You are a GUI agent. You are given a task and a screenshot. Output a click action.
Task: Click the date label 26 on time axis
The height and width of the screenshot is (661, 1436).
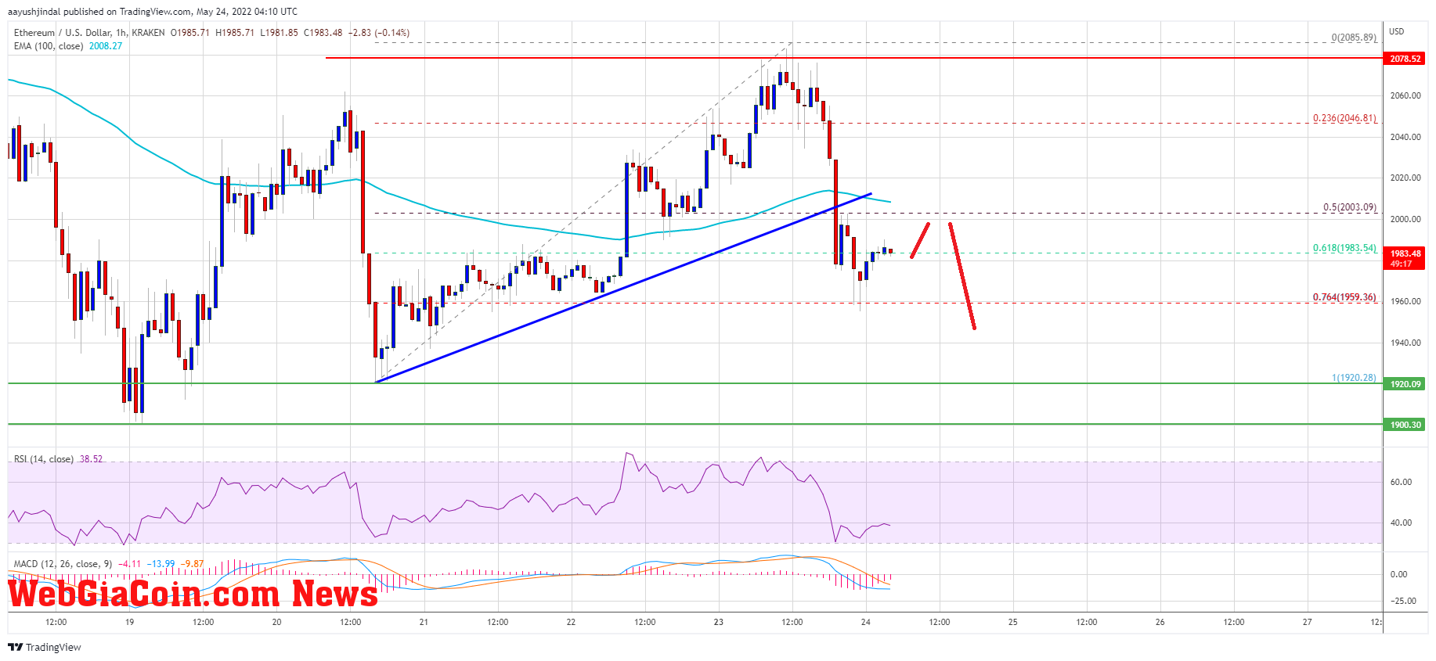[x=1160, y=623]
